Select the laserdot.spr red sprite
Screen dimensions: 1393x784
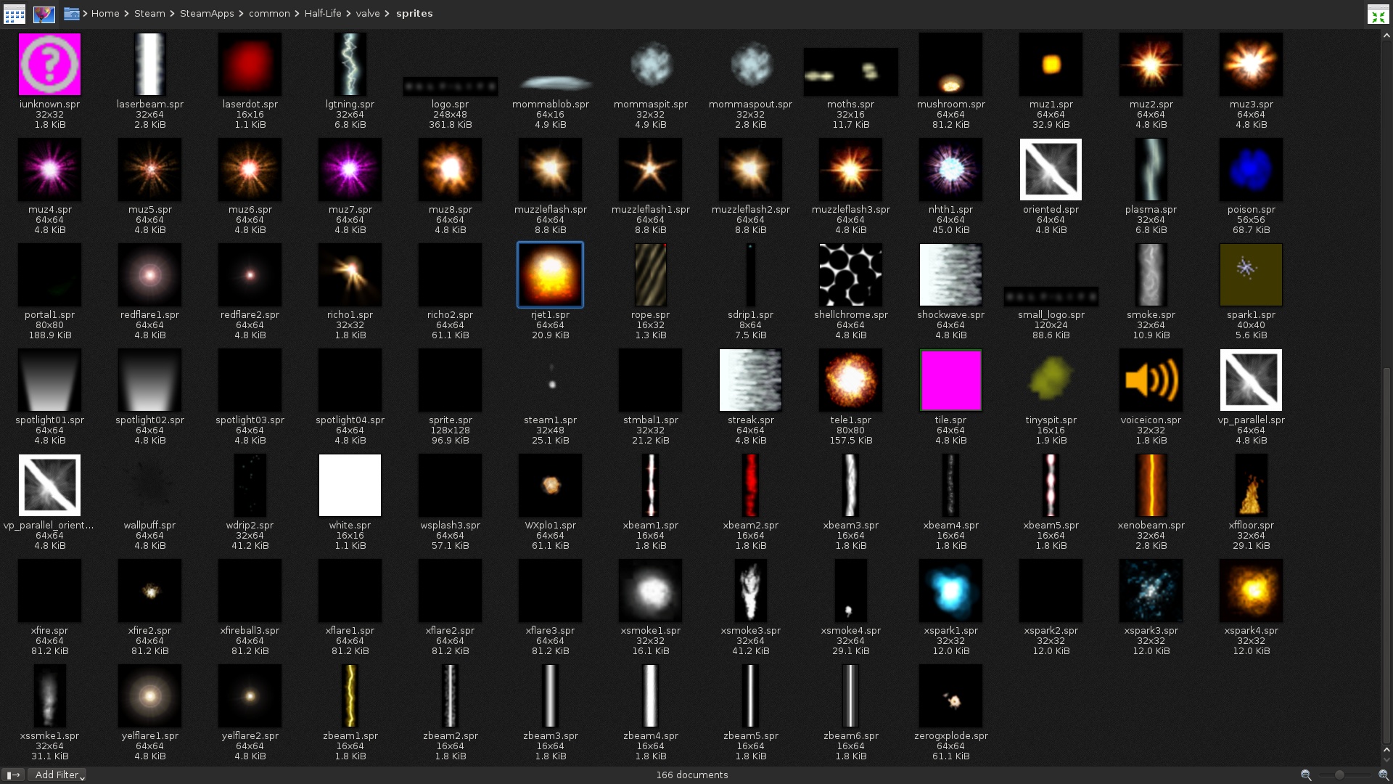[x=250, y=65]
